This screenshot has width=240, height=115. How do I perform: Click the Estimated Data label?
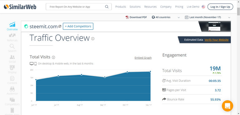tap(194, 40)
